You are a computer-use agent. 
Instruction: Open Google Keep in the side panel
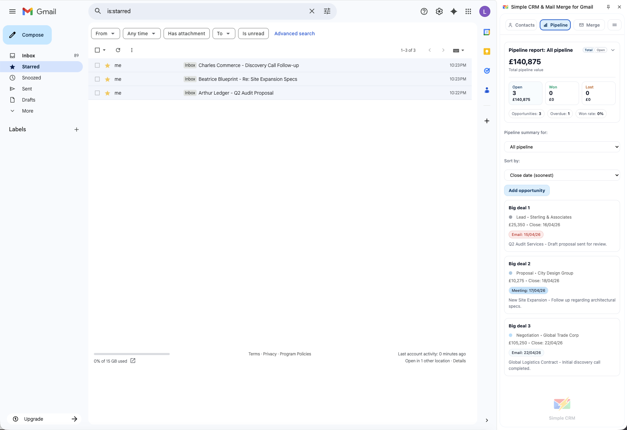tap(487, 51)
